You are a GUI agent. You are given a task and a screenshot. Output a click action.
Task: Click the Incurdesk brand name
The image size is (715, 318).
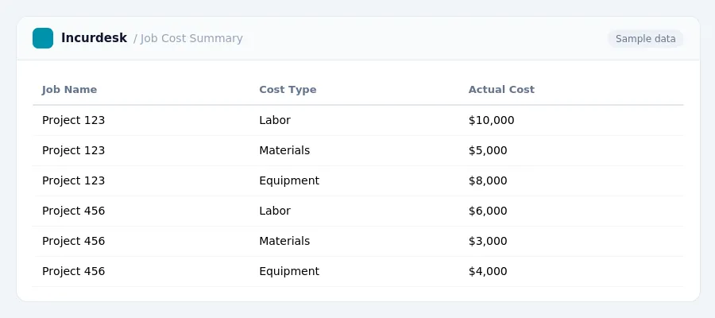pyautogui.click(x=94, y=38)
